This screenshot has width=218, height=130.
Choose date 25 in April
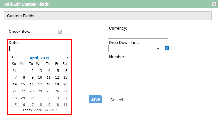pos(48,91)
